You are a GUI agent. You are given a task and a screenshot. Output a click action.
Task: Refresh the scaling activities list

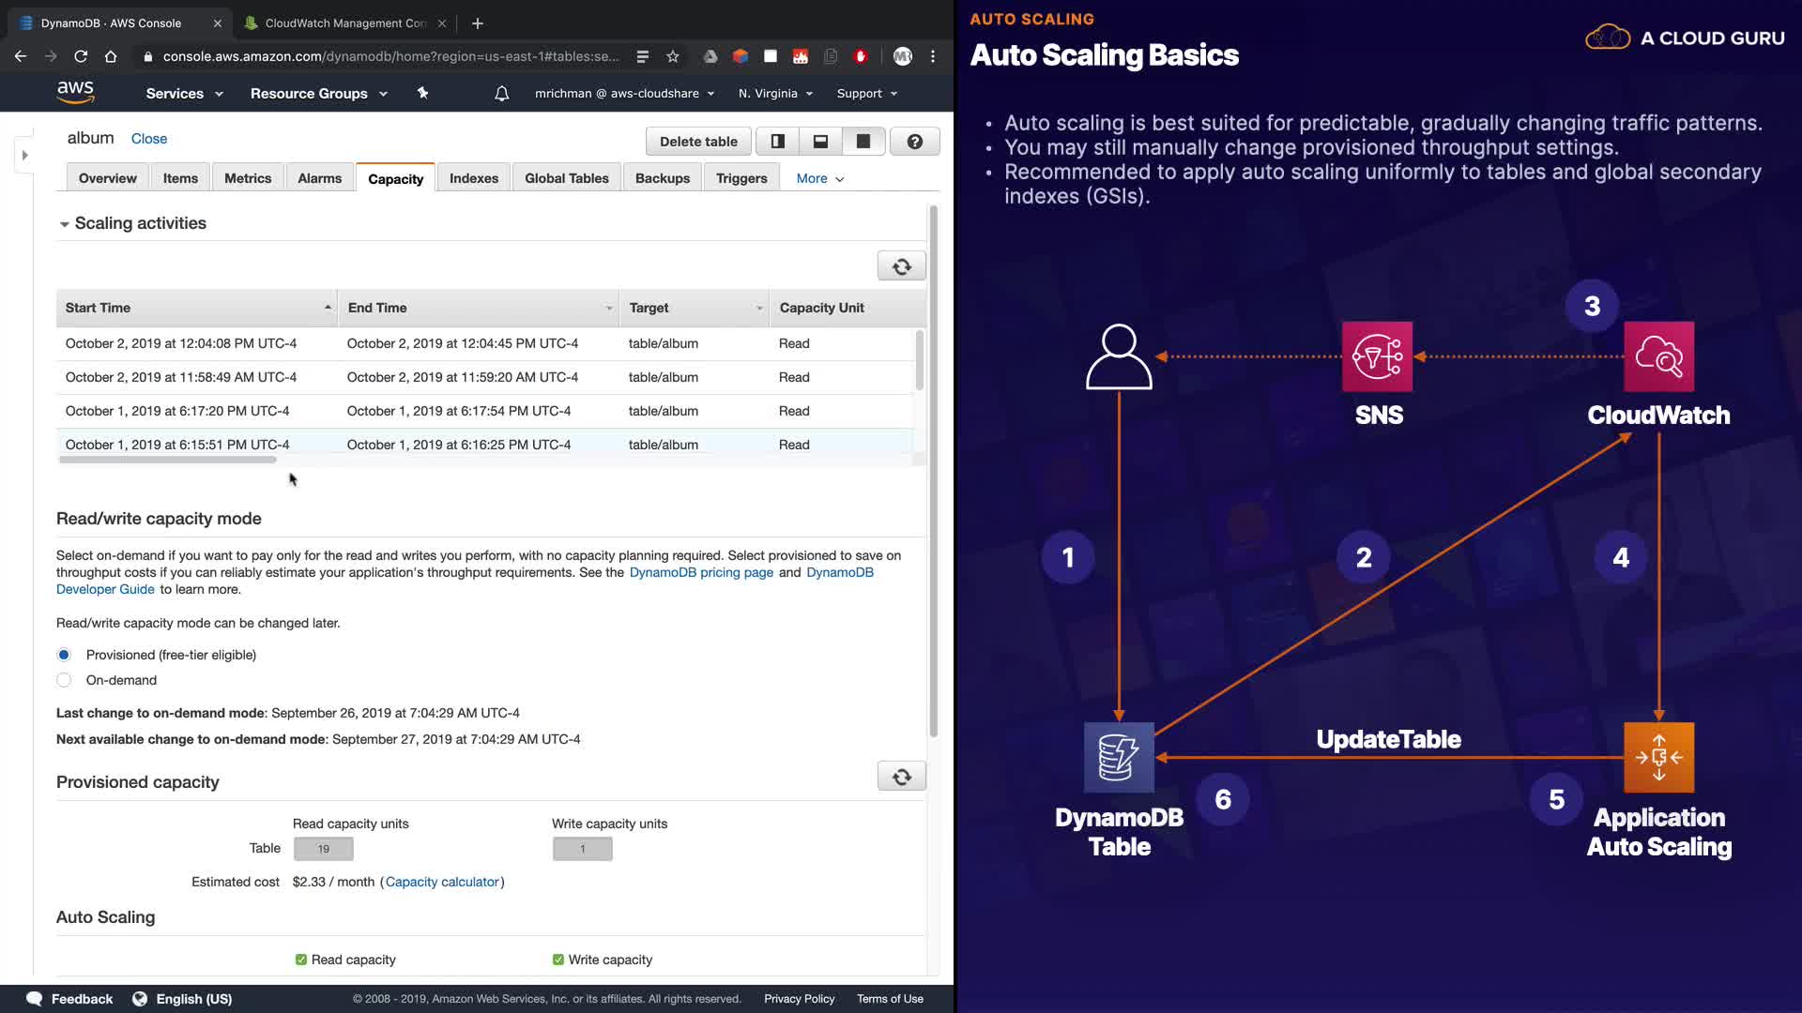pyautogui.click(x=901, y=266)
